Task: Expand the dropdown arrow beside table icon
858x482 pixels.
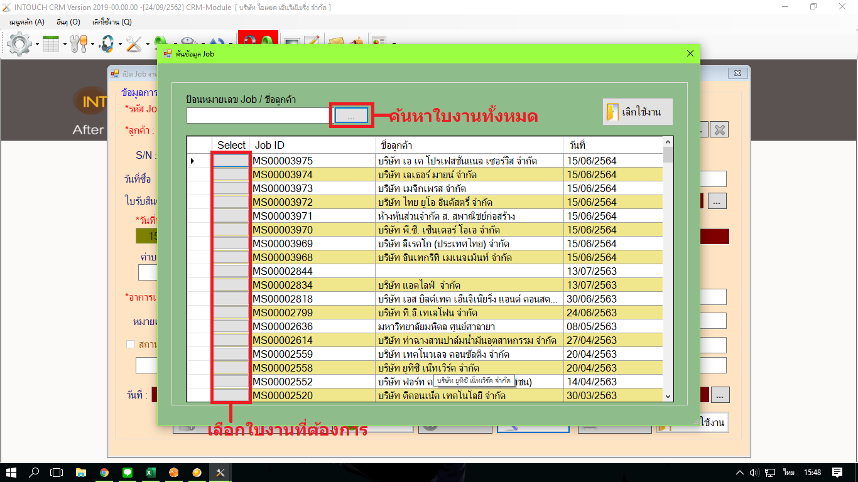Action: (65, 45)
